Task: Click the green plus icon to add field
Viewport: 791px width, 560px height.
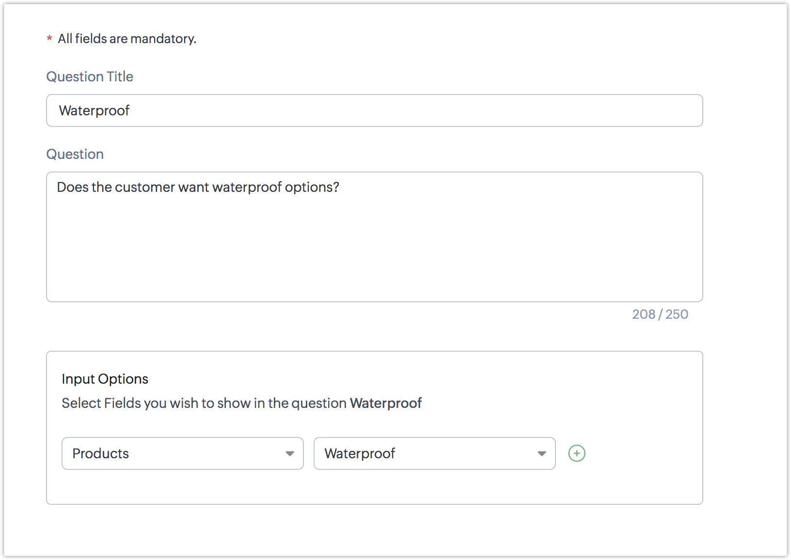Action: 576,453
